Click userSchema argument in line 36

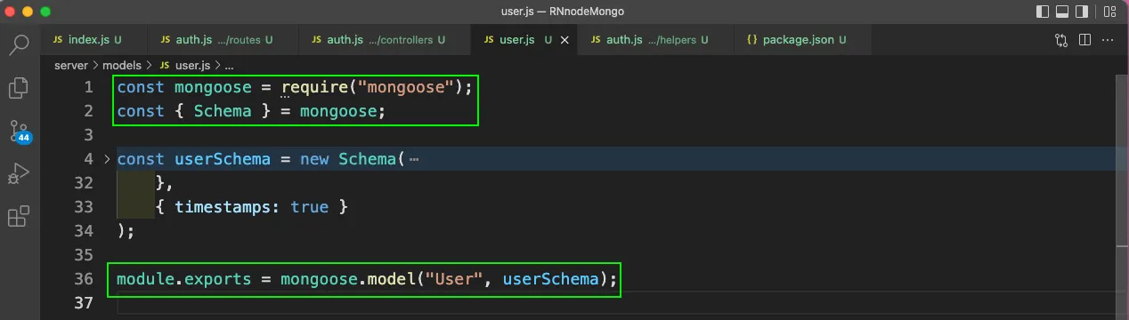[550, 279]
